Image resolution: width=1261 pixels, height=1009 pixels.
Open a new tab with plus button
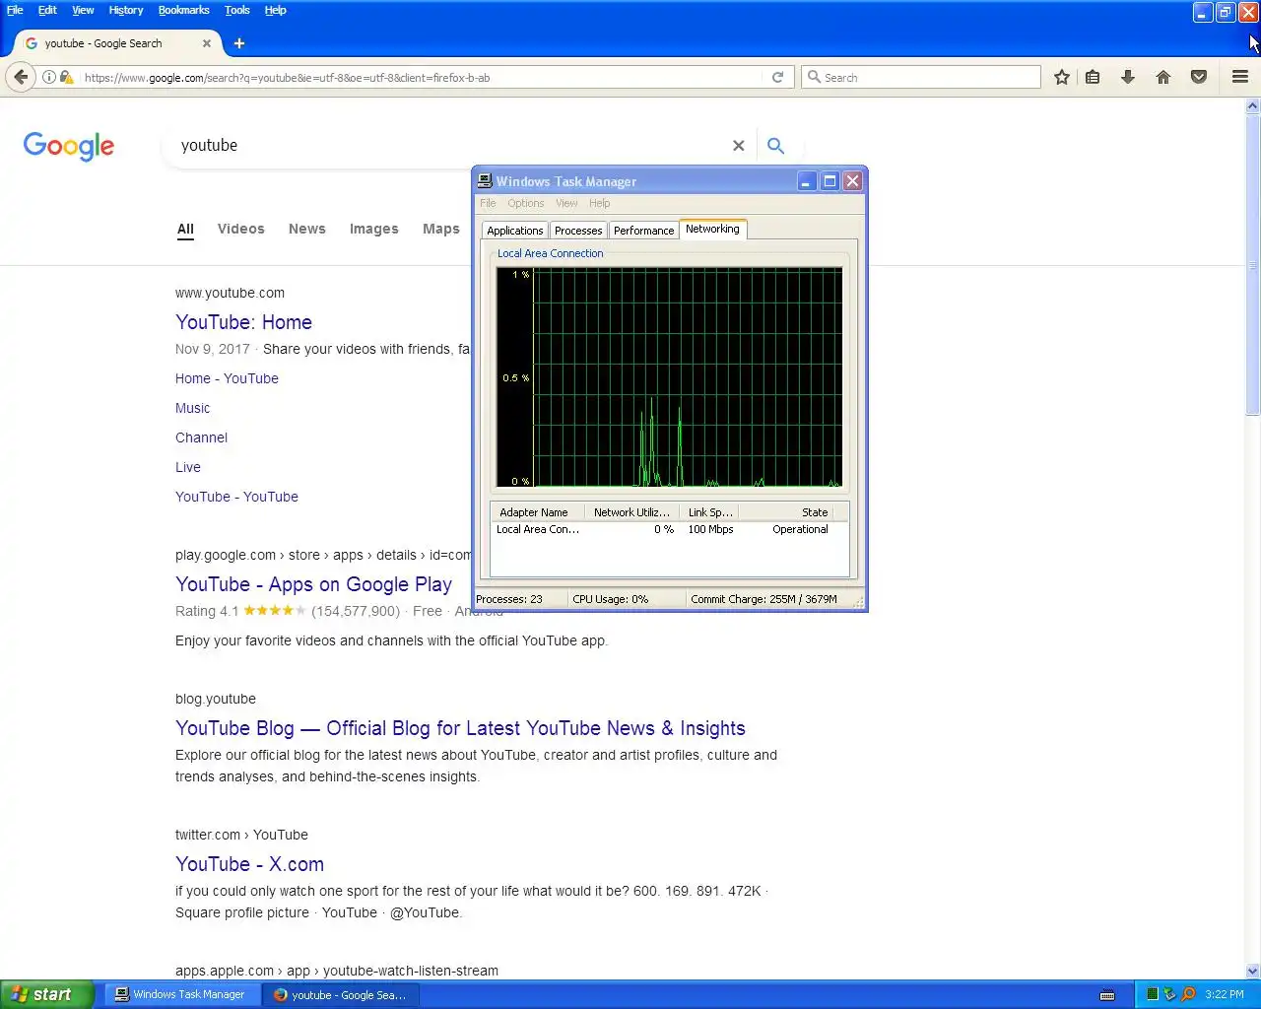239,43
